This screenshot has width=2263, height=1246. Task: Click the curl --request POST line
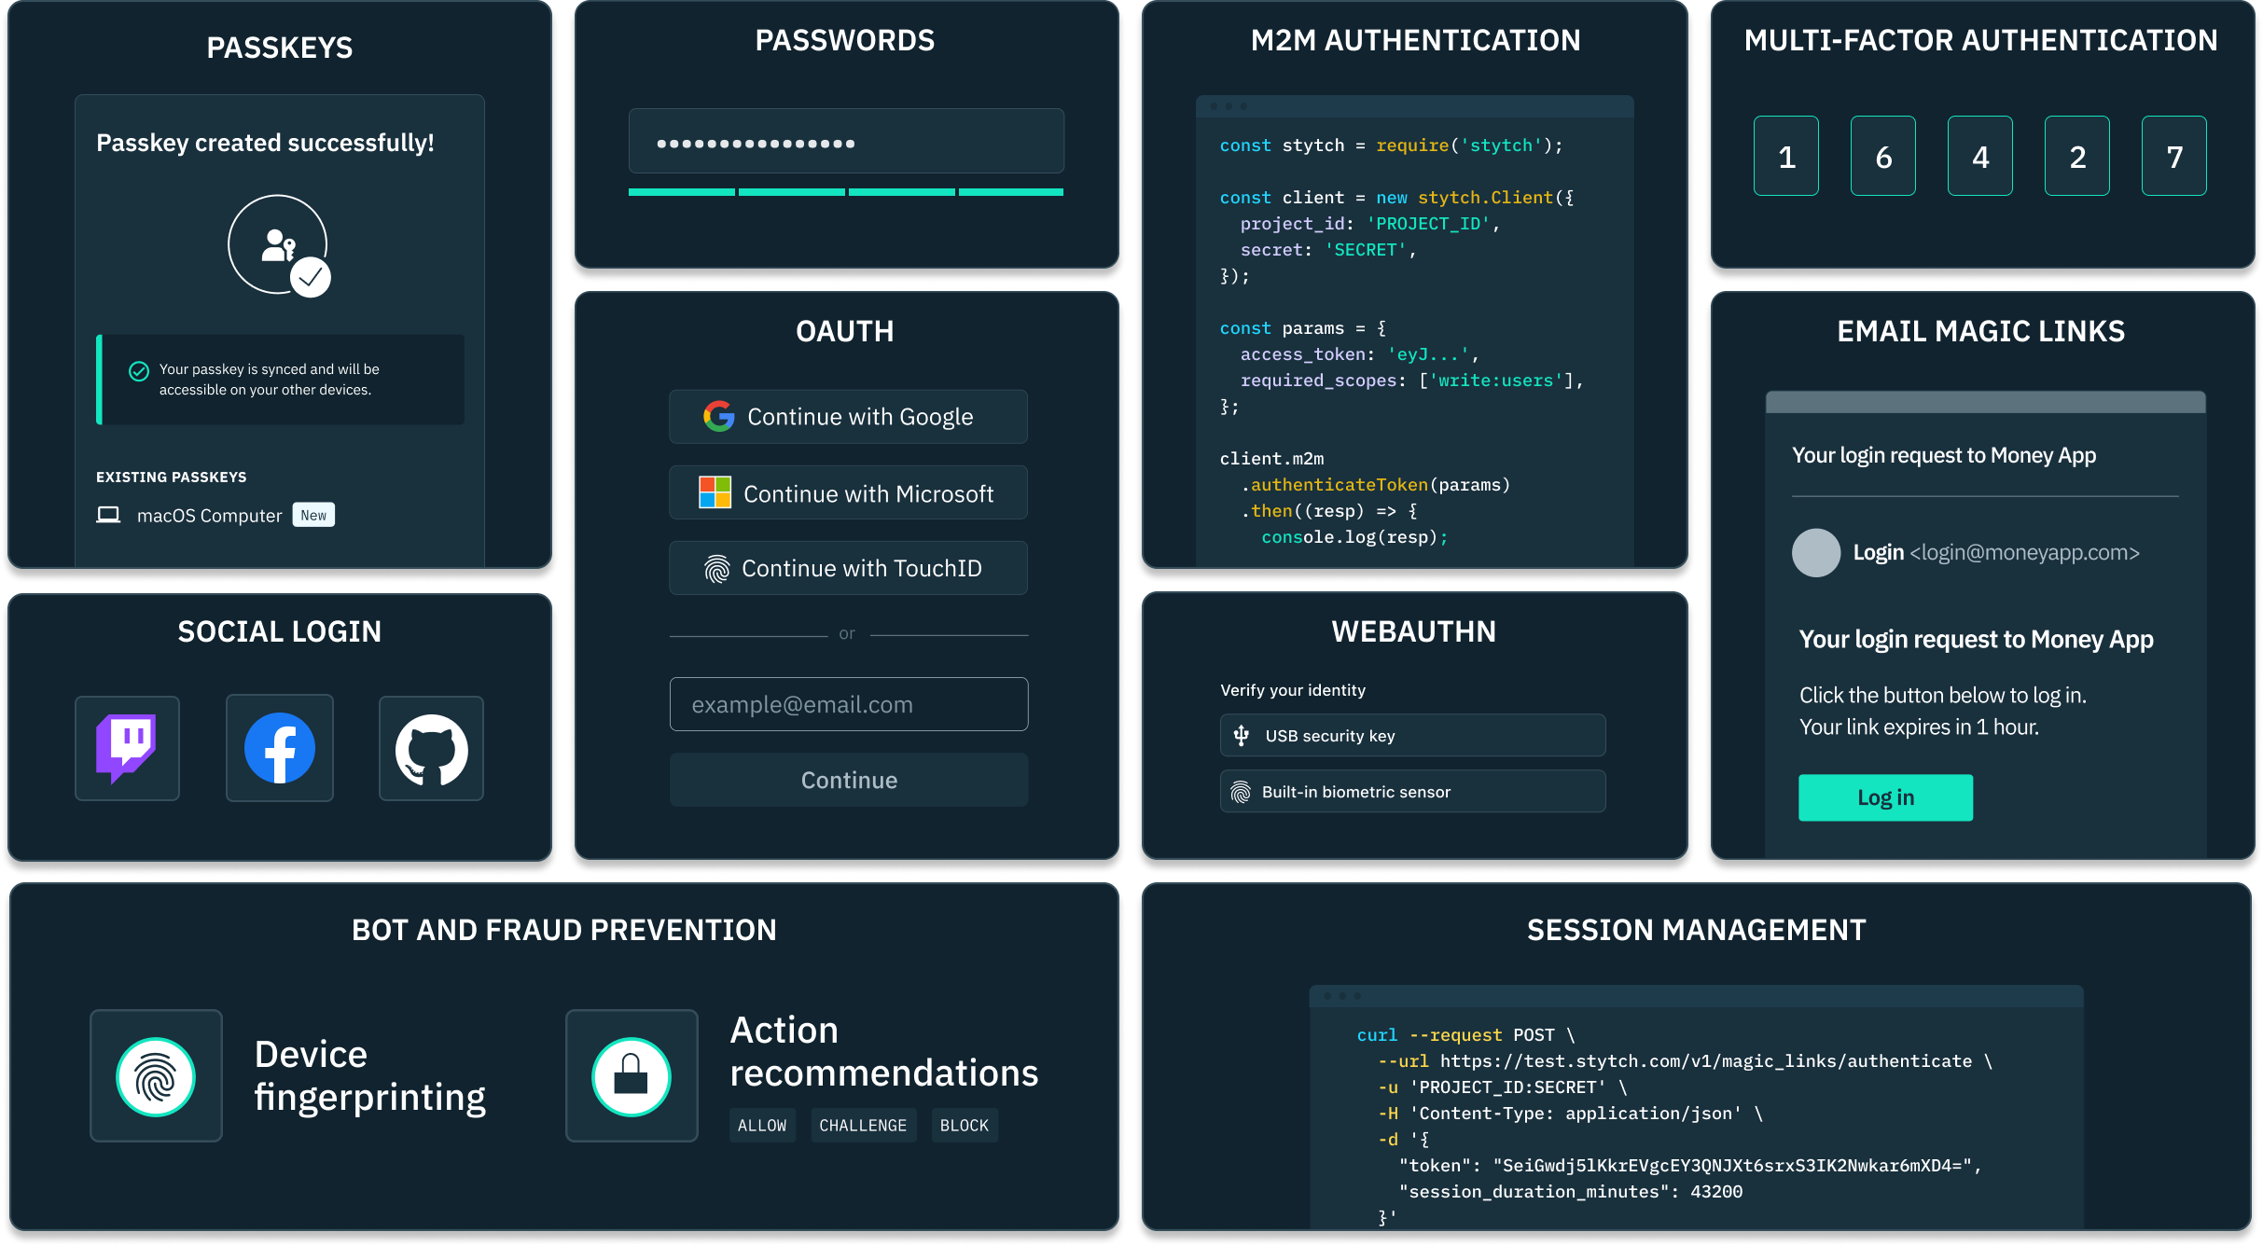1465,1035
